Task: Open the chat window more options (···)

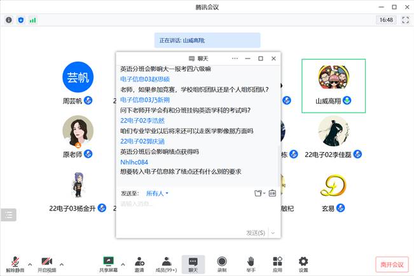Action: coord(235,59)
